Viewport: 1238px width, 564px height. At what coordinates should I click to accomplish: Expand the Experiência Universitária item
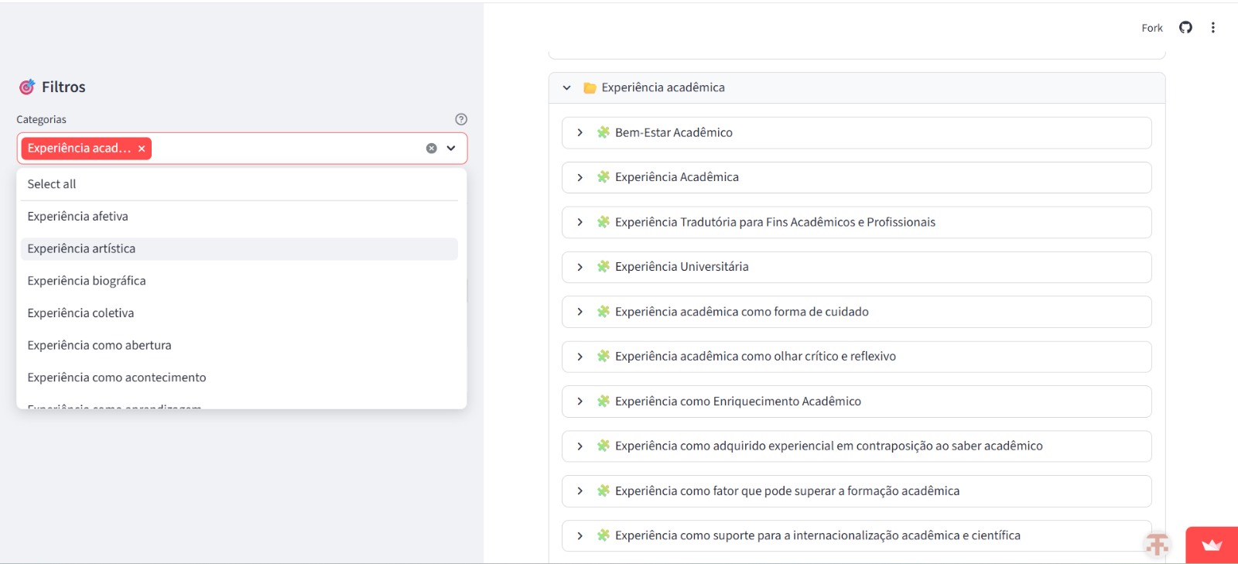pos(580,267)
